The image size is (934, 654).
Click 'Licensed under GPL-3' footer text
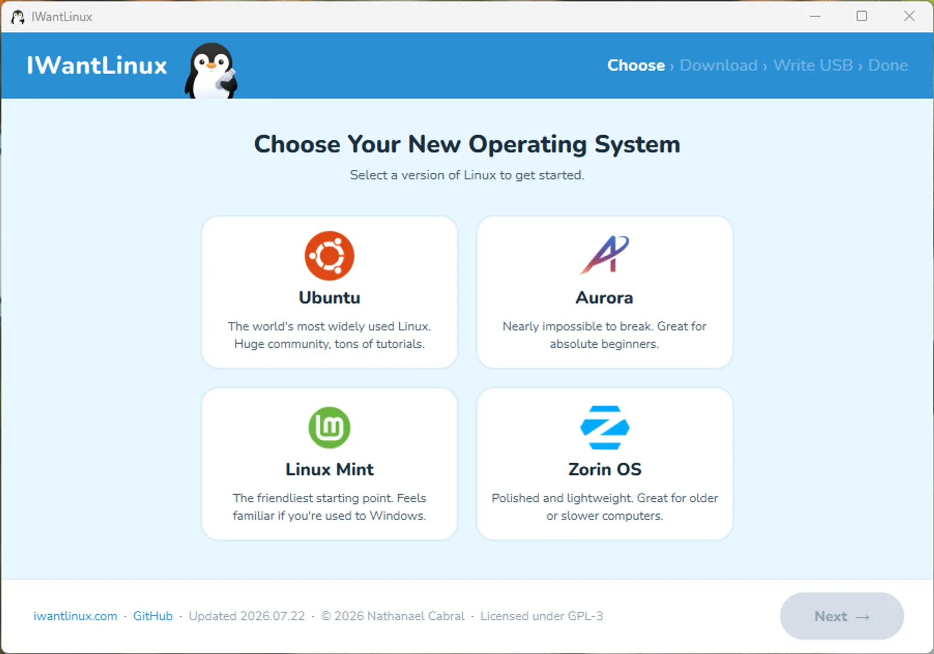pos(542,616)
